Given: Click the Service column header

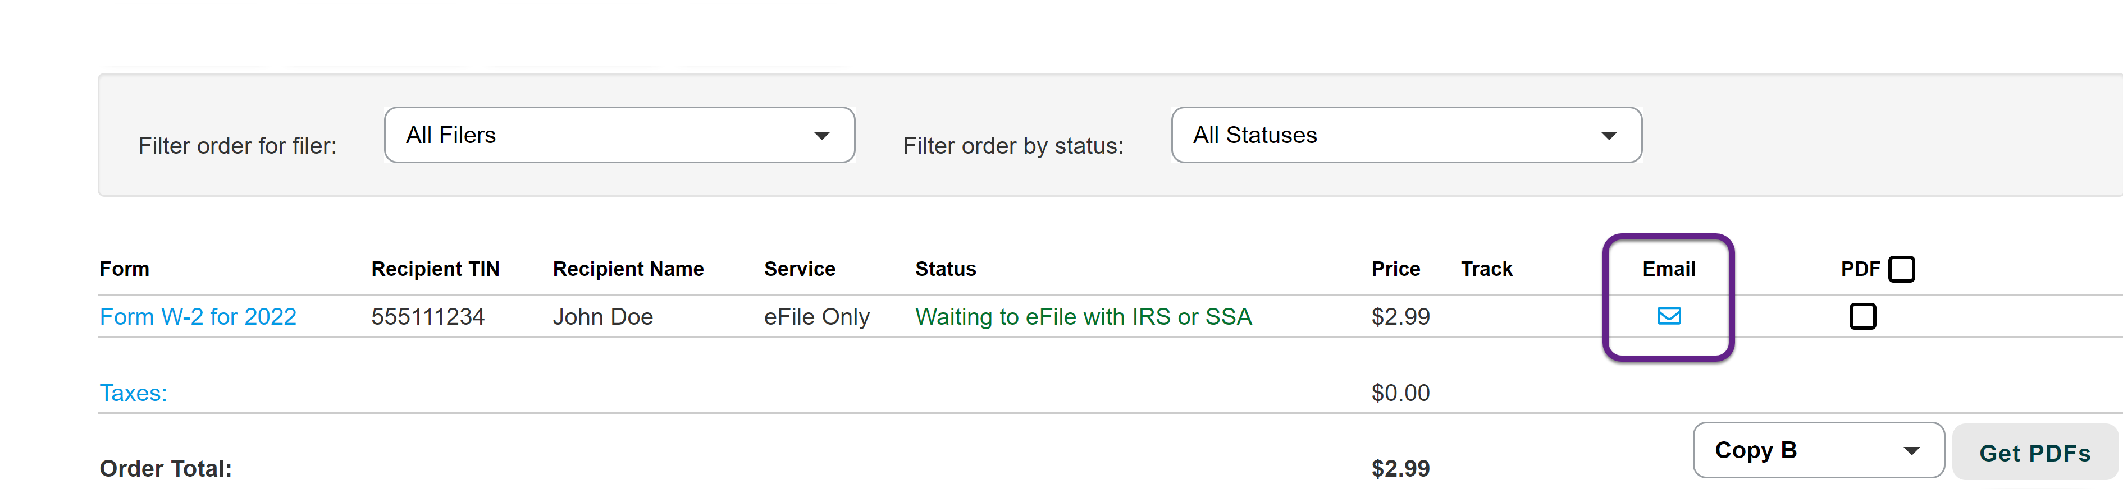Looking at the screenshot, I should [798, 269].
